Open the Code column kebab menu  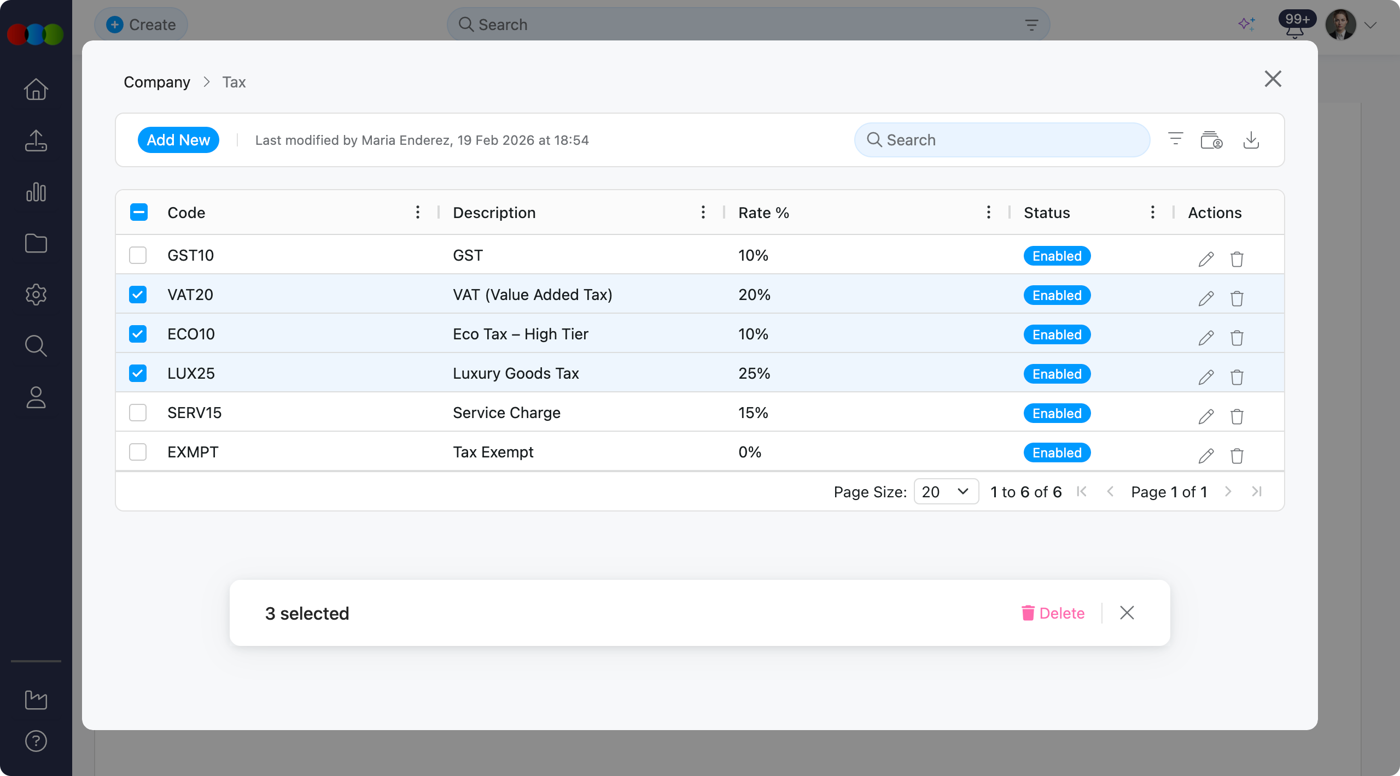click(417, 212)
